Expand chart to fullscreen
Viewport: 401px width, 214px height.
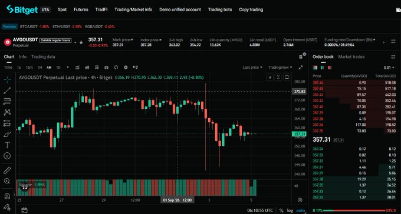point(301,68)
